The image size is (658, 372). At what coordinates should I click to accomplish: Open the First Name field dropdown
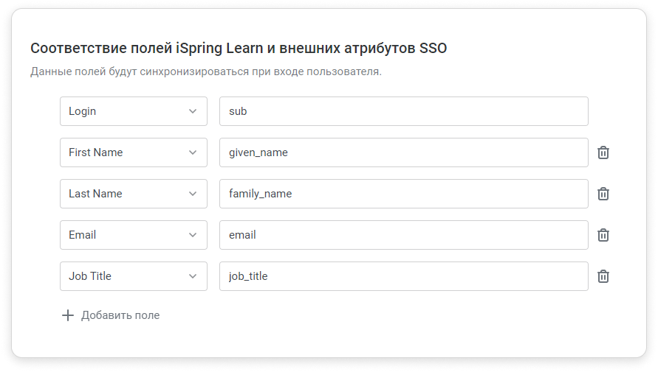[x=134, y=152]
